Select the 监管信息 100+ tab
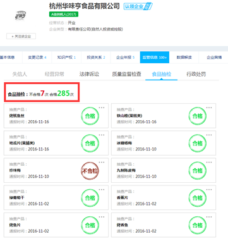 tap(155, 58)
